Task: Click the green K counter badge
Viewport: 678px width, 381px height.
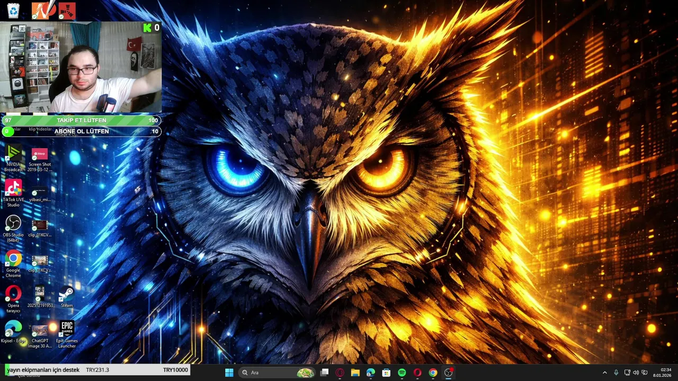Action: (x=151, y=28)
